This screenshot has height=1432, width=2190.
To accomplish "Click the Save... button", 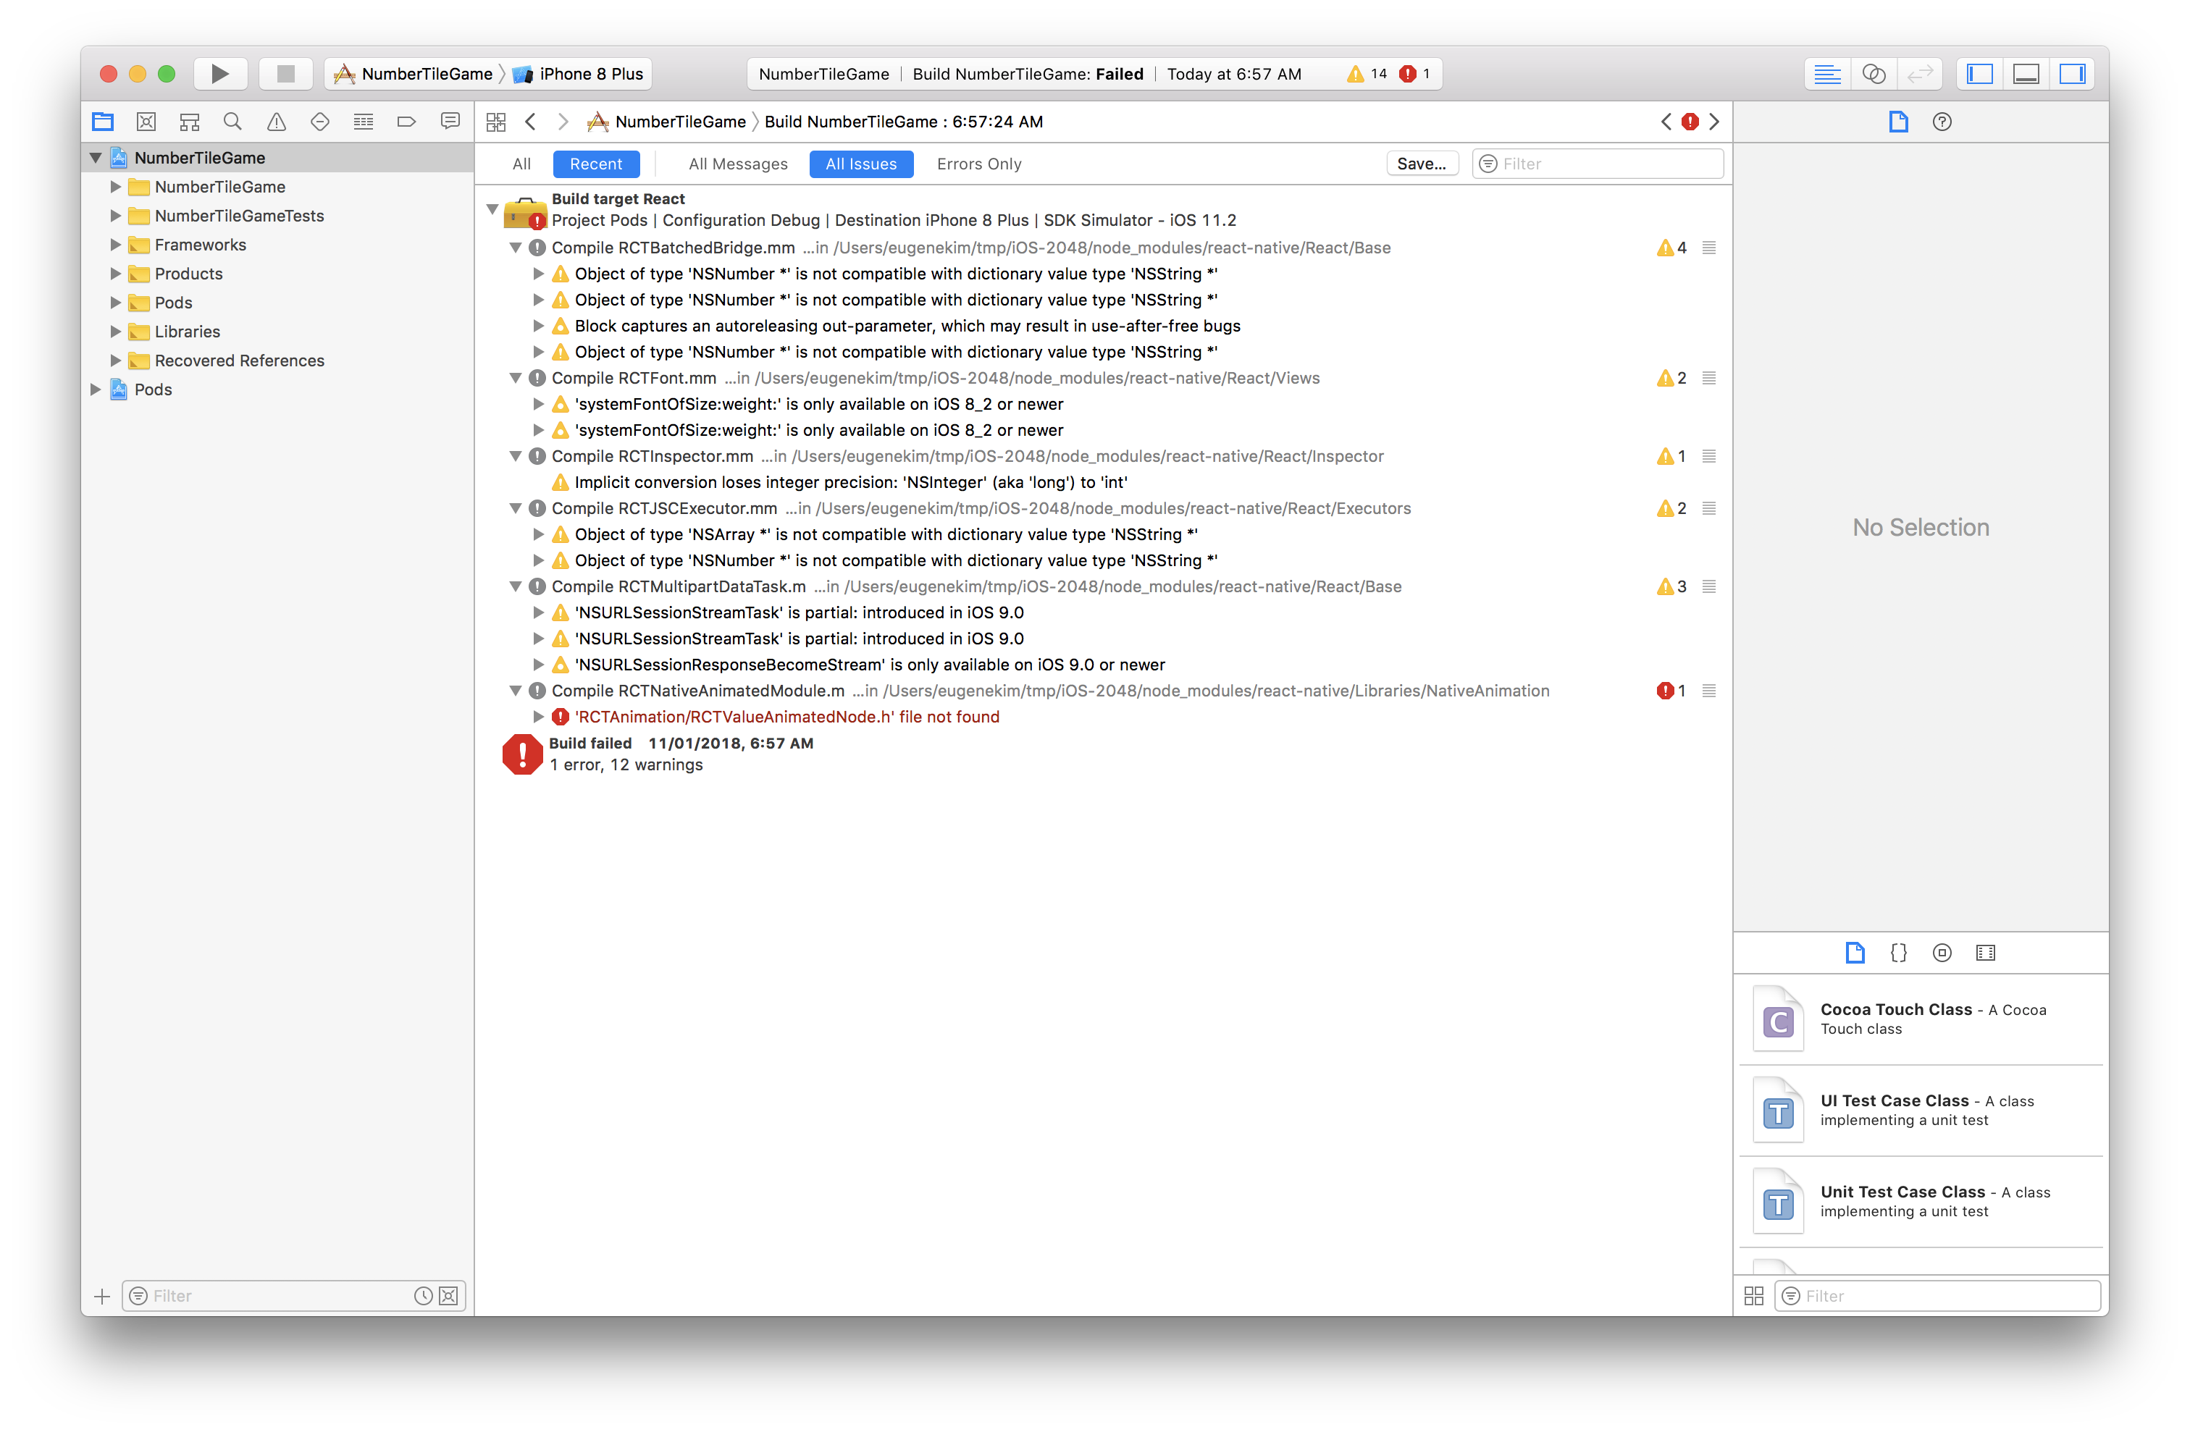I will pos(1421,164).
